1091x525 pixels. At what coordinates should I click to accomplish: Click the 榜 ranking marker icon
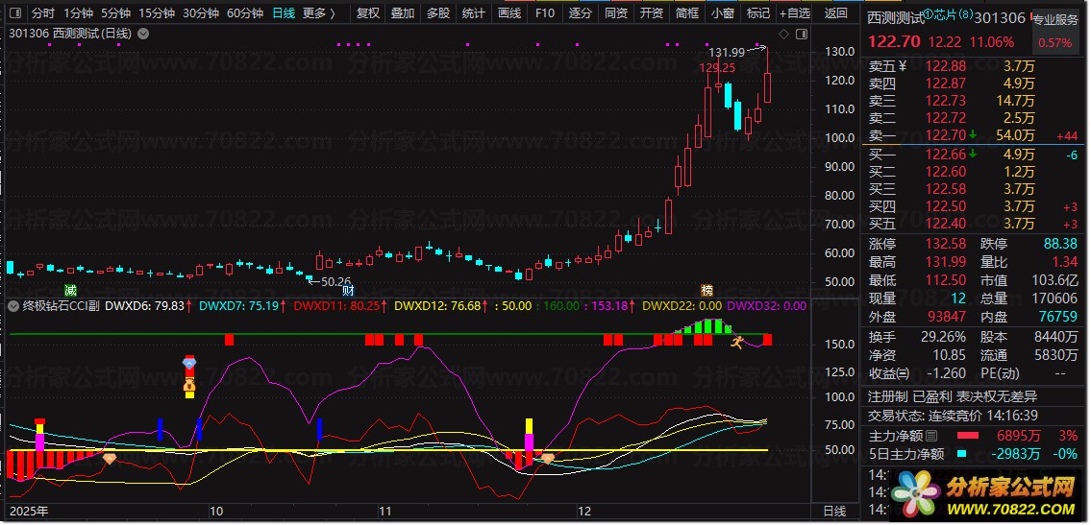click(x=707, y=290)
